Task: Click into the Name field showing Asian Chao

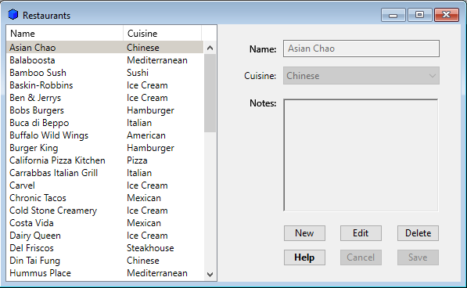Action: click(x=361, y=49)
